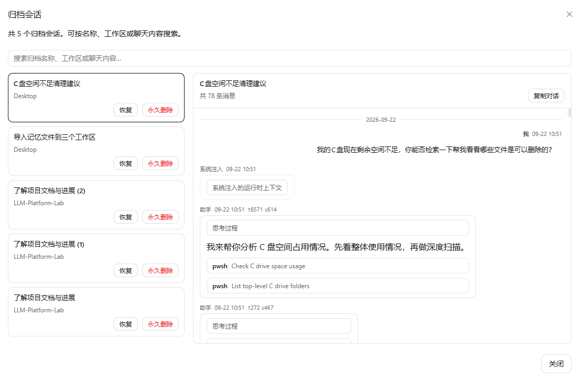Permanently delete the unnumbered 了解项目文档与进展 session

(160, 324)
